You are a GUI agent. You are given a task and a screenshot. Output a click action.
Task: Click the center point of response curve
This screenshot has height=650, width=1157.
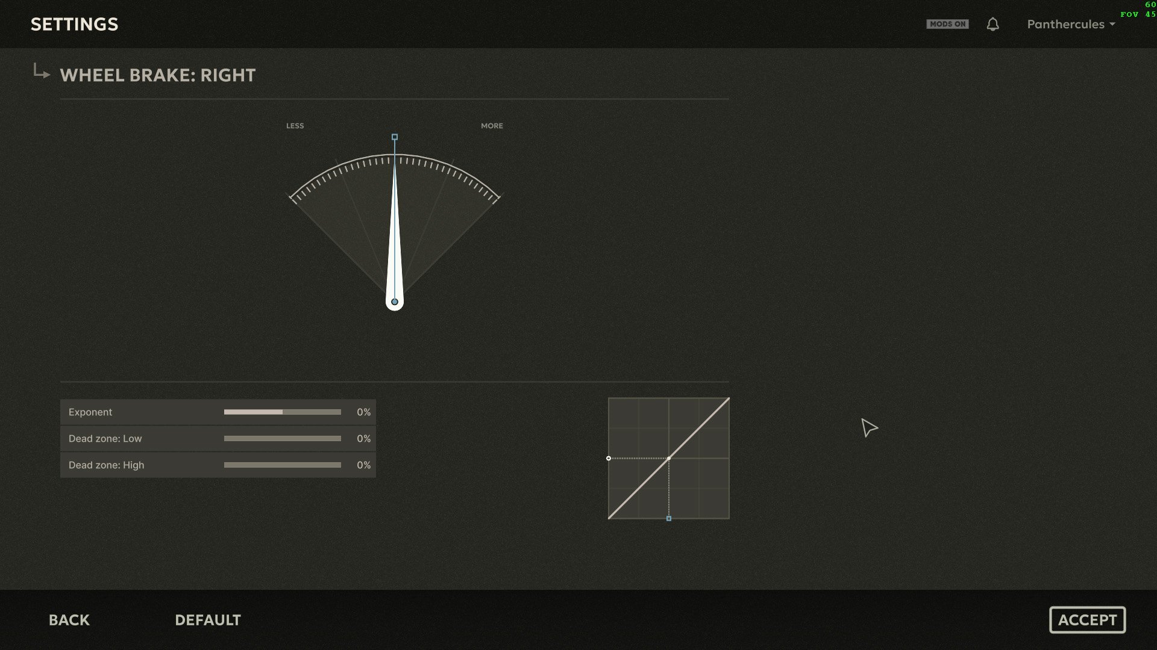point(669,459)
